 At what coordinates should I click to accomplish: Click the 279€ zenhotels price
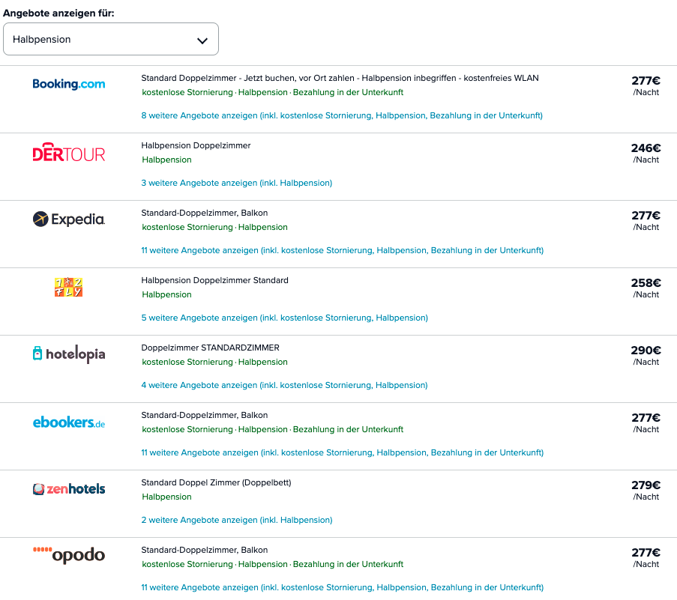pyautogui.click(x=646, y=485)
